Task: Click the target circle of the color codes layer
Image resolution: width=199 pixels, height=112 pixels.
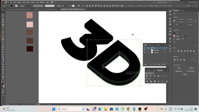Action: click(x=164, y=53)
